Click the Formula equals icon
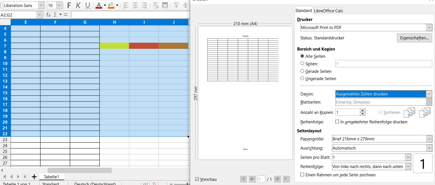This screenshot has width=435, height=185. [x=66, y=15]
